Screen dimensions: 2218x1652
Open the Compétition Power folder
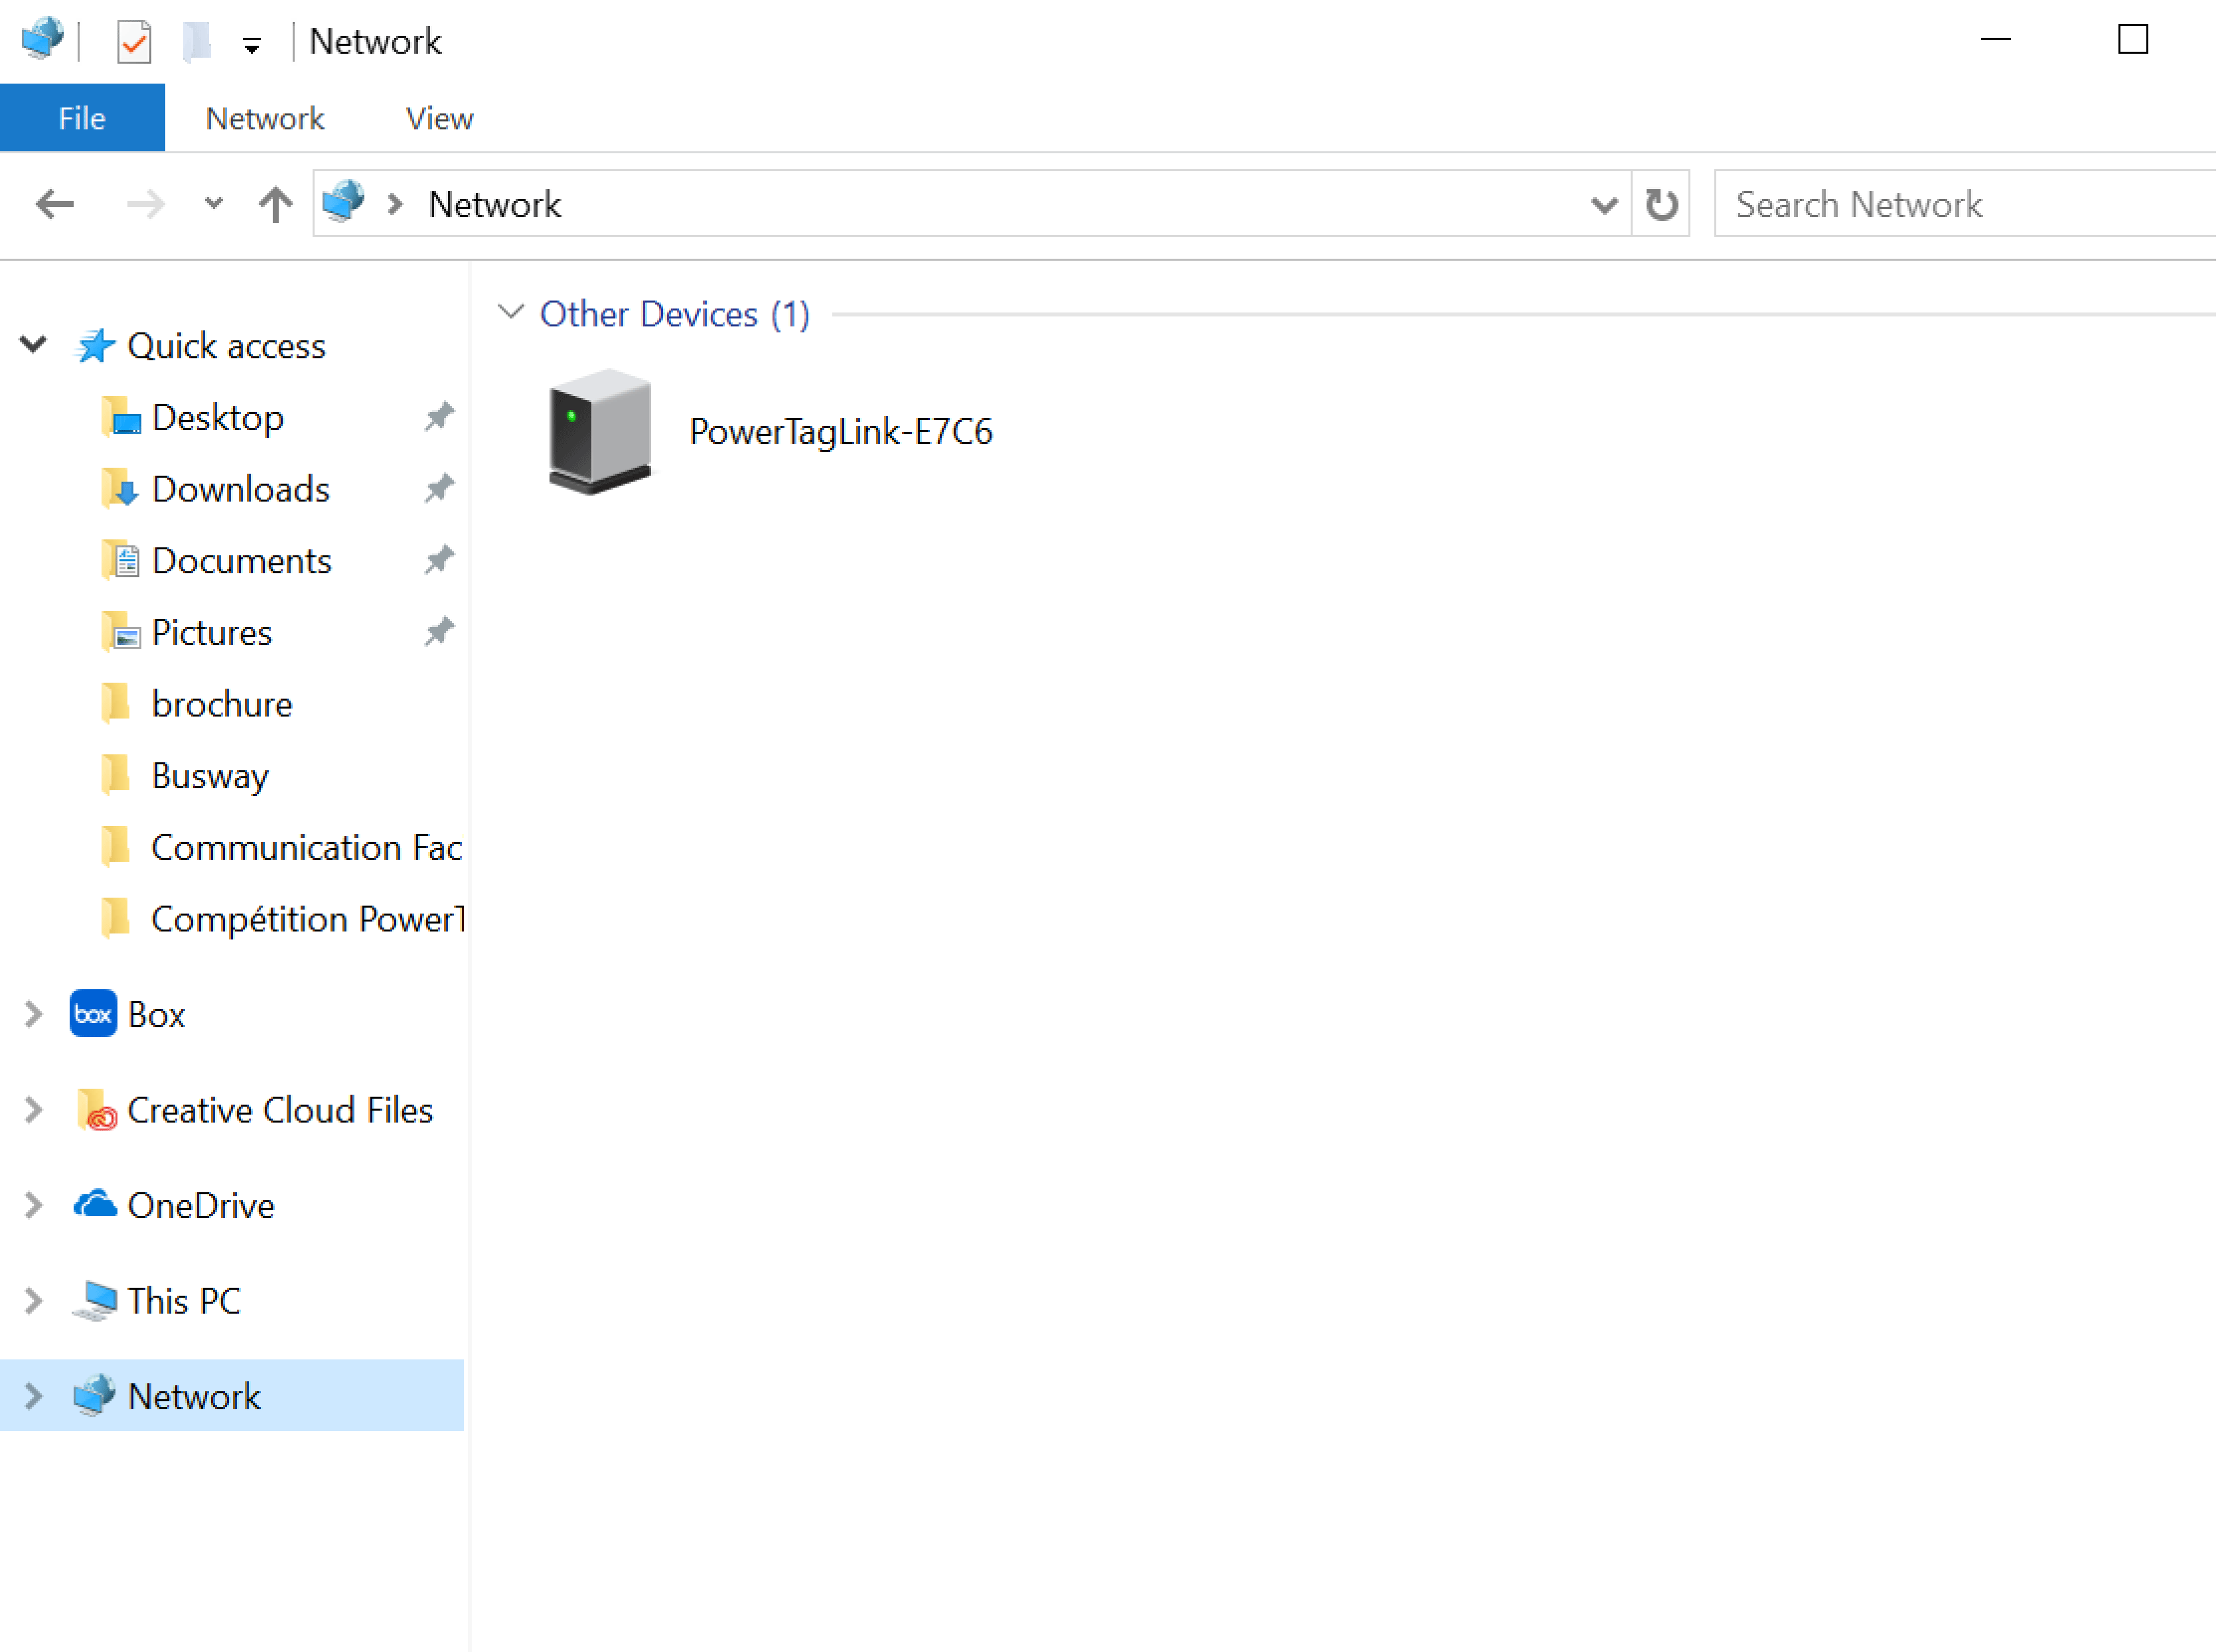click(308, 920)
